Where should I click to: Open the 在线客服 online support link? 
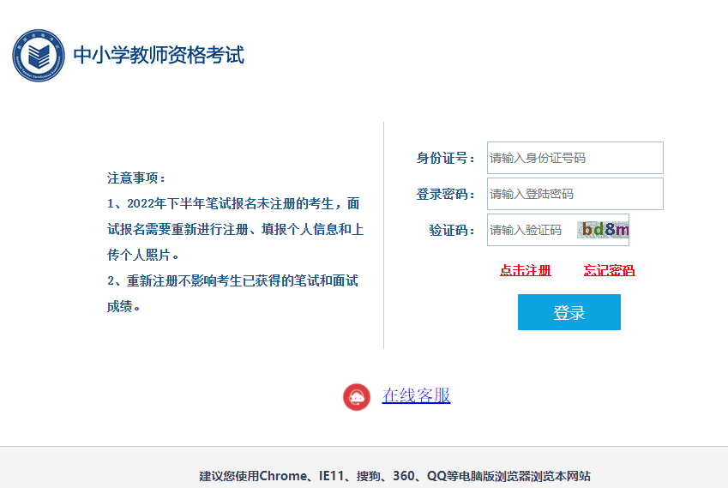tap(416, 395)
